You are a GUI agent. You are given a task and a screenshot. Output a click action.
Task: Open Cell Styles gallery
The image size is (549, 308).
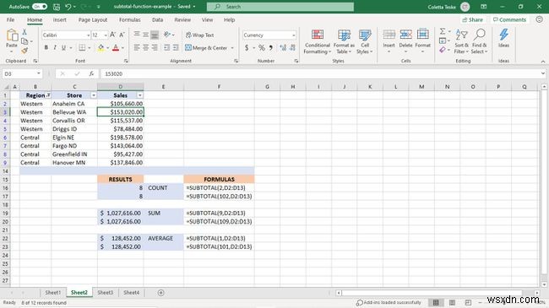tap(365, 41)
